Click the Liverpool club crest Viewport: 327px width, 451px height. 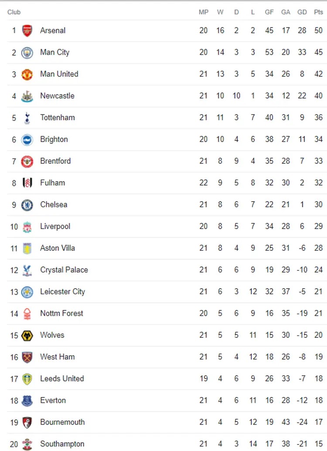pyautogui.click(x=27, y=227)
